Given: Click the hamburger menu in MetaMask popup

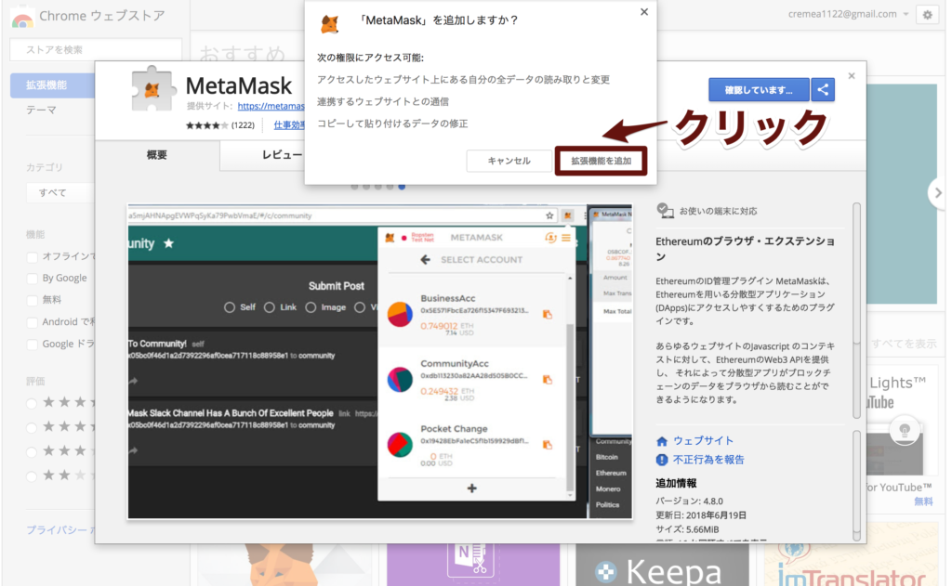Looking at the screenshot, I should (566, 238).
